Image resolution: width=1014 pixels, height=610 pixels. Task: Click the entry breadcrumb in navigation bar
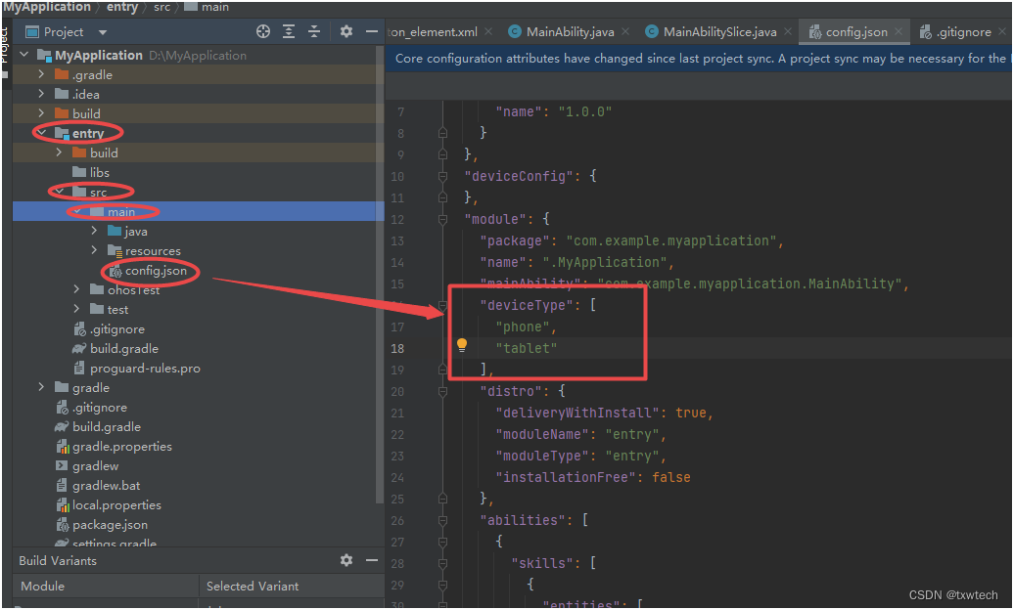click(122, 7)
